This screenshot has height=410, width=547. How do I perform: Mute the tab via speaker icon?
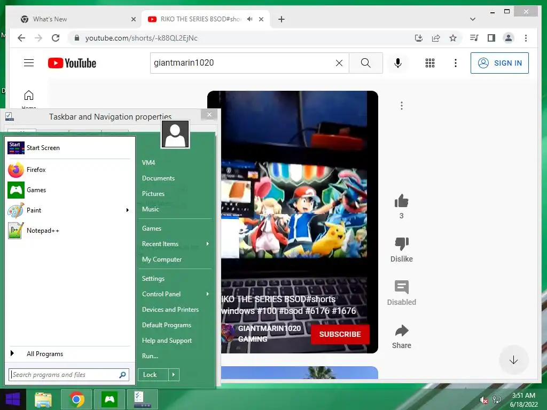tap(250, 19)
